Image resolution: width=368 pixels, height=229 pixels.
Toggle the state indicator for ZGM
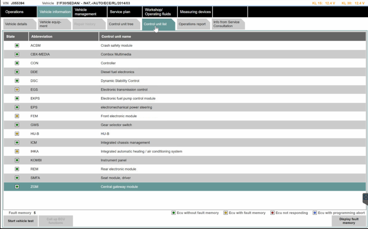[17, 187]
